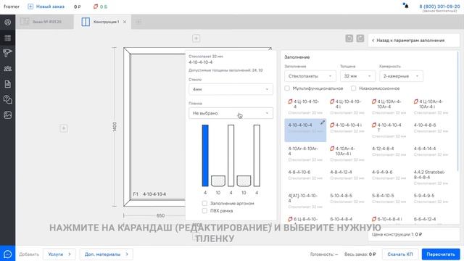Enable the Мультифункциональное checkbox

[x=287, y=88]
